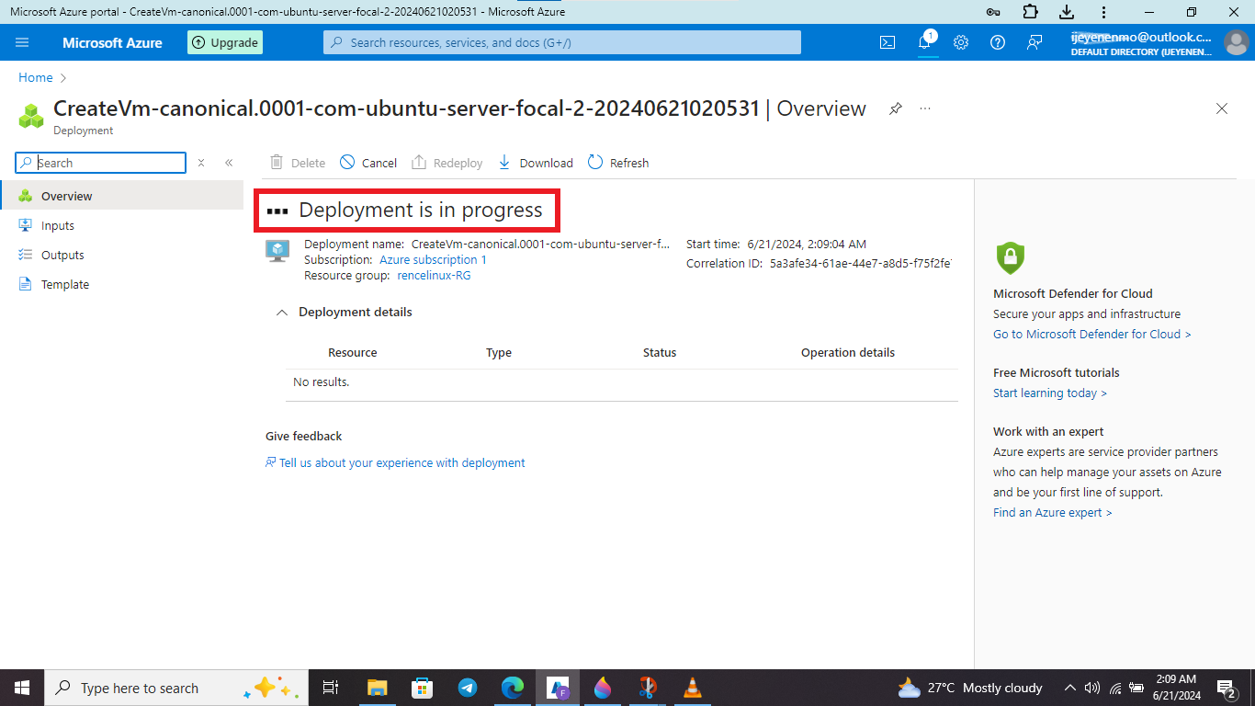The image size is (1255, 706).
Task: Open the network Wi-Fi tray icon
Action: point(1115,688)
